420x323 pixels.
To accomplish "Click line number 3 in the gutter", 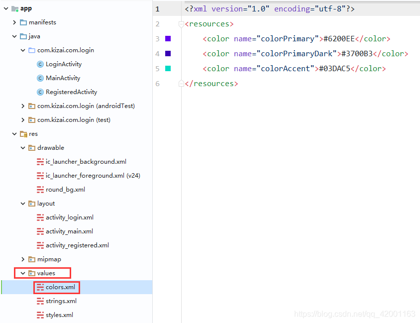I will point(157,39).
